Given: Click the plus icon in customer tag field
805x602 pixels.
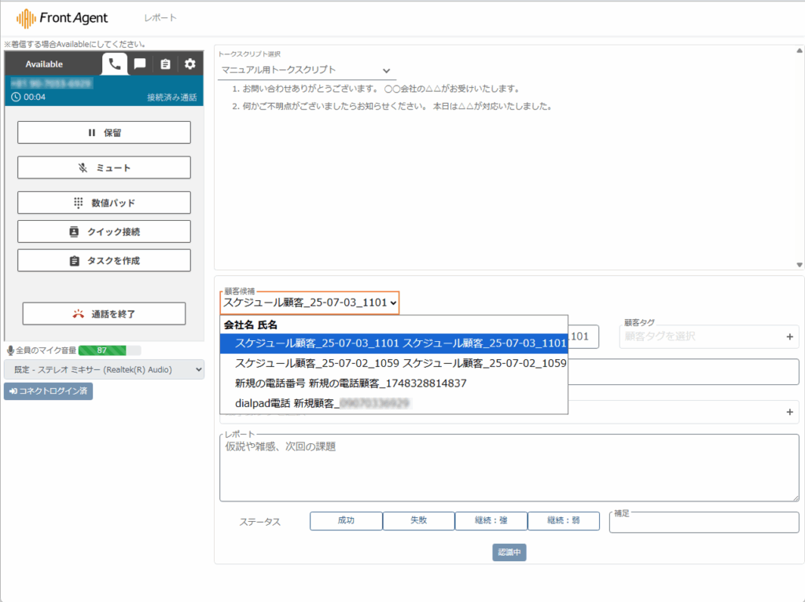Looking at the screenshot, I should point(790,336).
